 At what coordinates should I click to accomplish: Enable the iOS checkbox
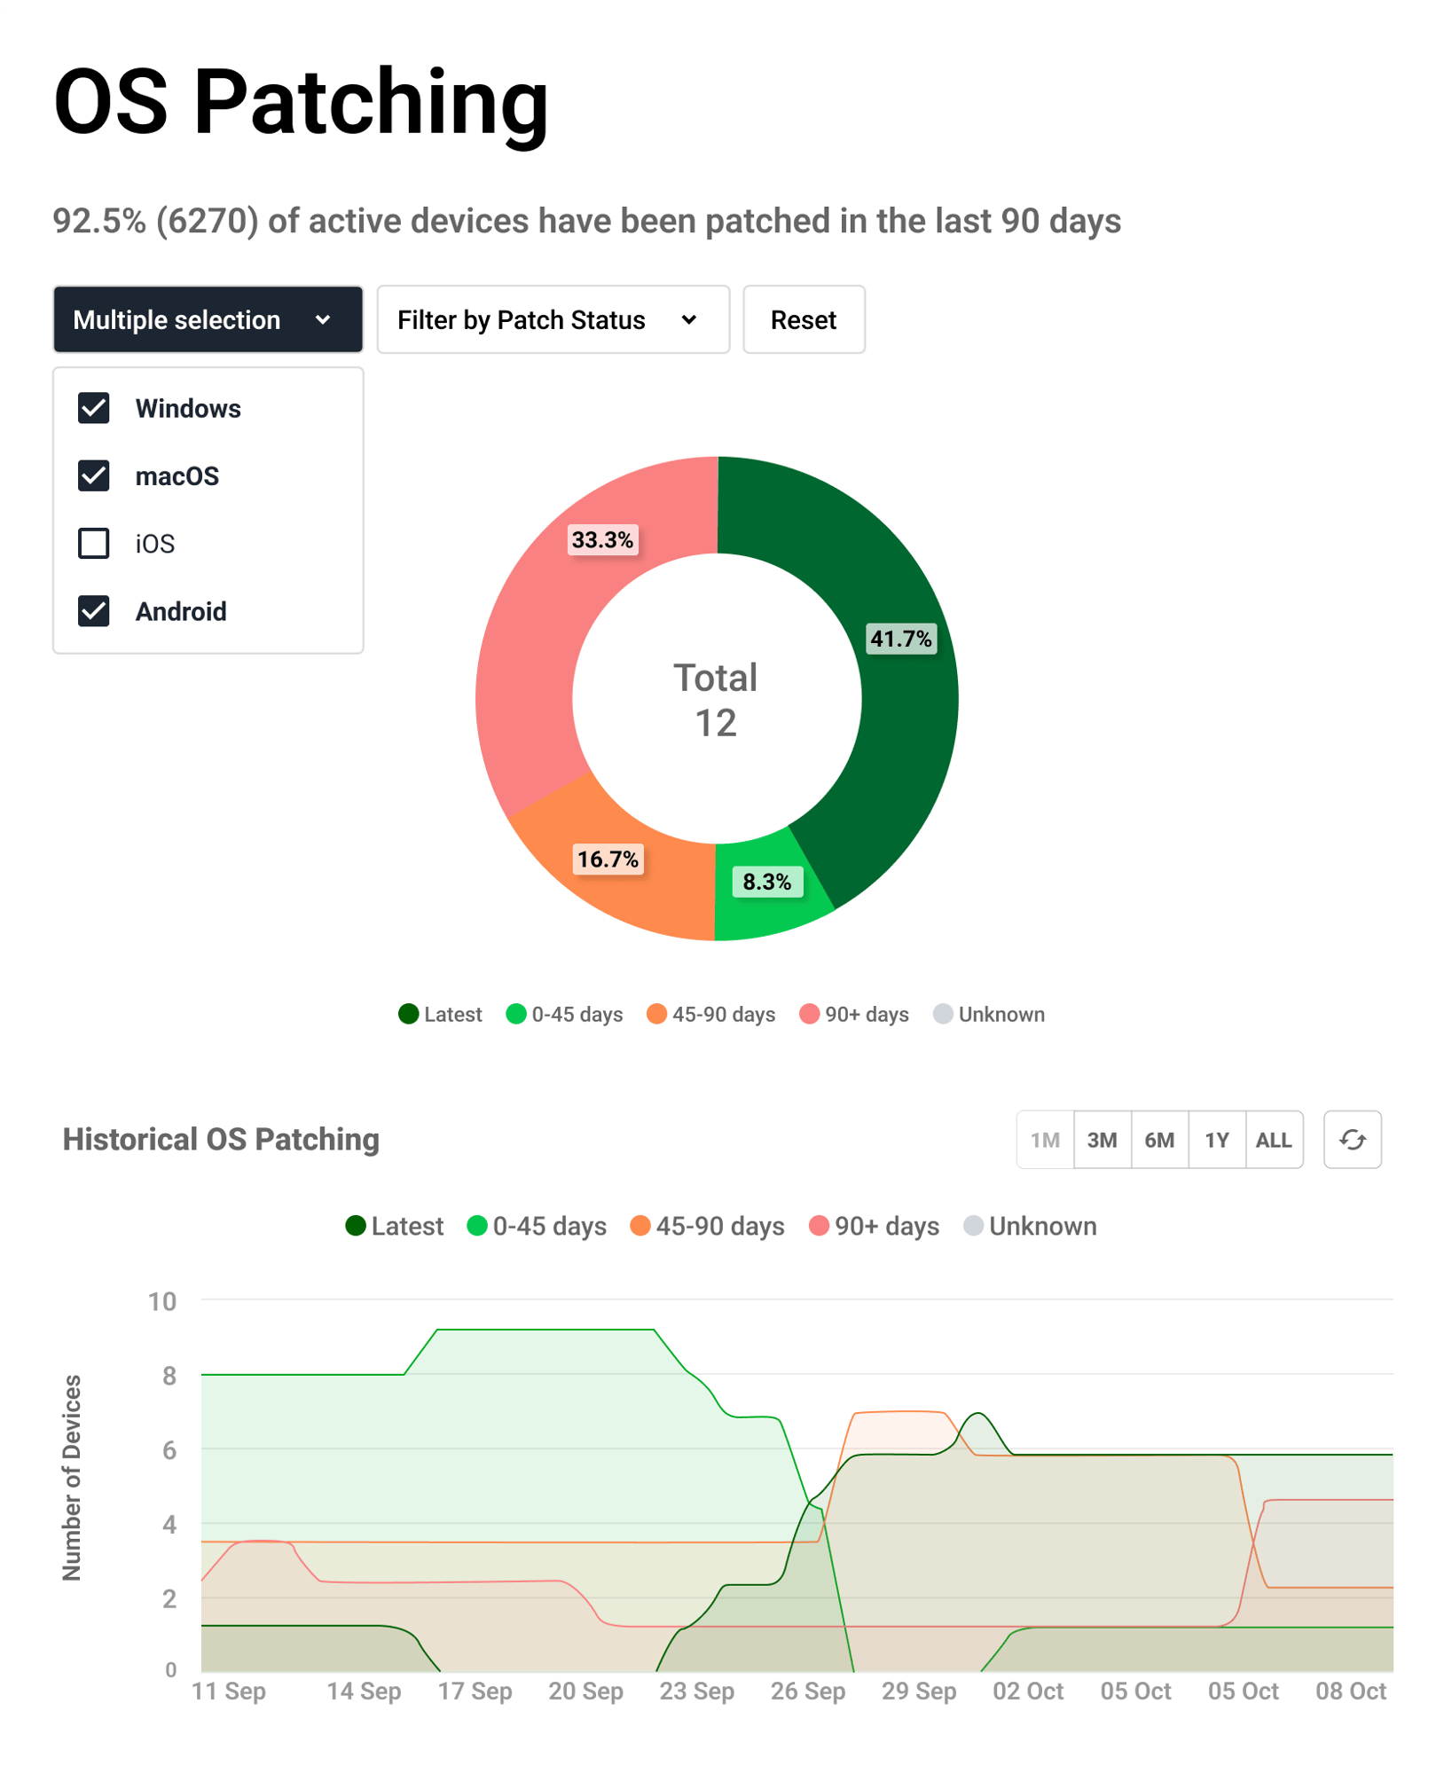(94, 544)
